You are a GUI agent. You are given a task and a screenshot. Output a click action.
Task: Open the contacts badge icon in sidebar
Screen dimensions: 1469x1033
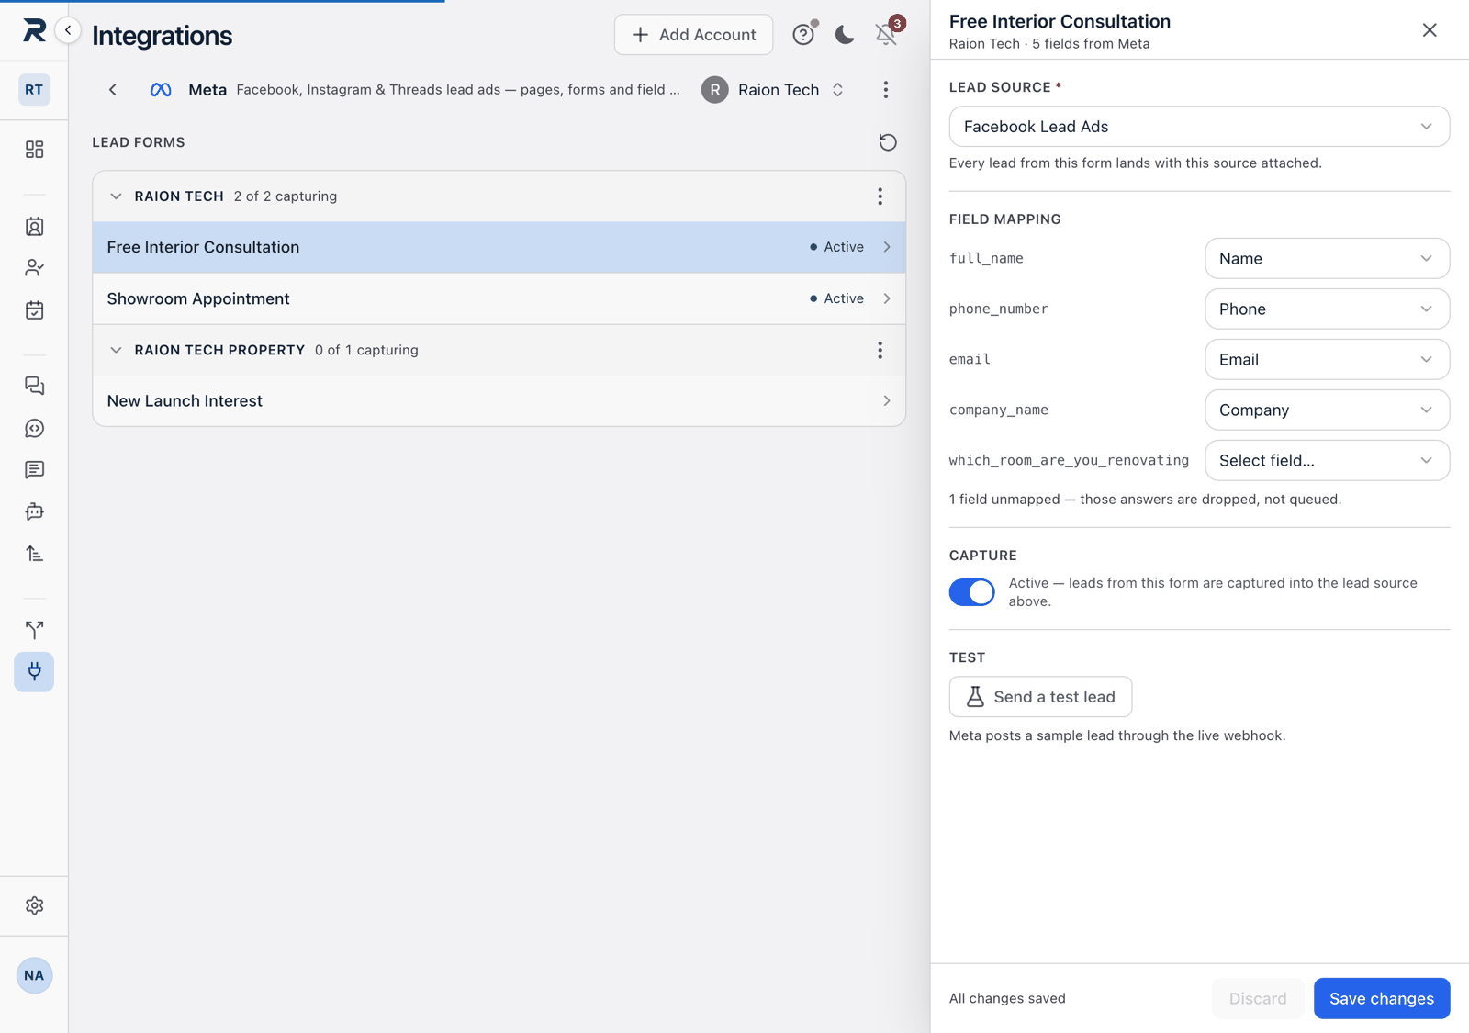click(x=34, y=227)
